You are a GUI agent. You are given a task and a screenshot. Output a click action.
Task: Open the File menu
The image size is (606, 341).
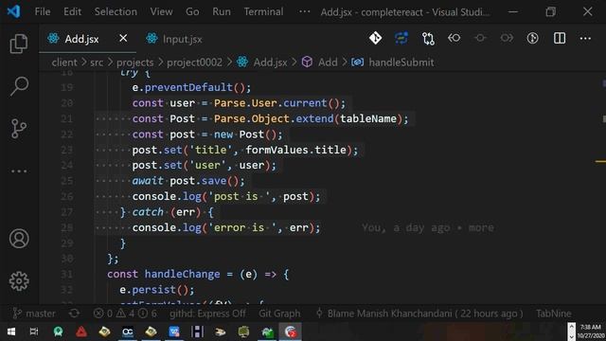point(43,11)
